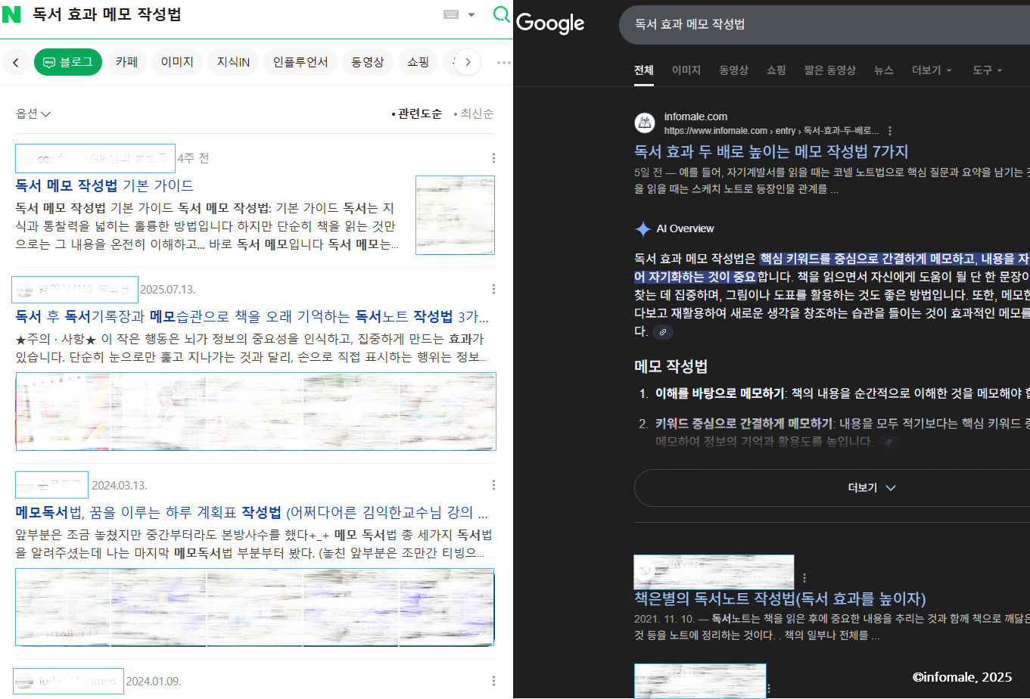Image resolution: width=1030 pixels, height=699 pixels.
Task: Click the 4주 전 timestamp
Action: point(194,158)
